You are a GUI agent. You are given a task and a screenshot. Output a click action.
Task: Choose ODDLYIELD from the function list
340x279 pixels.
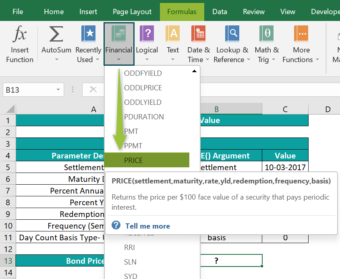coord(143,102)
